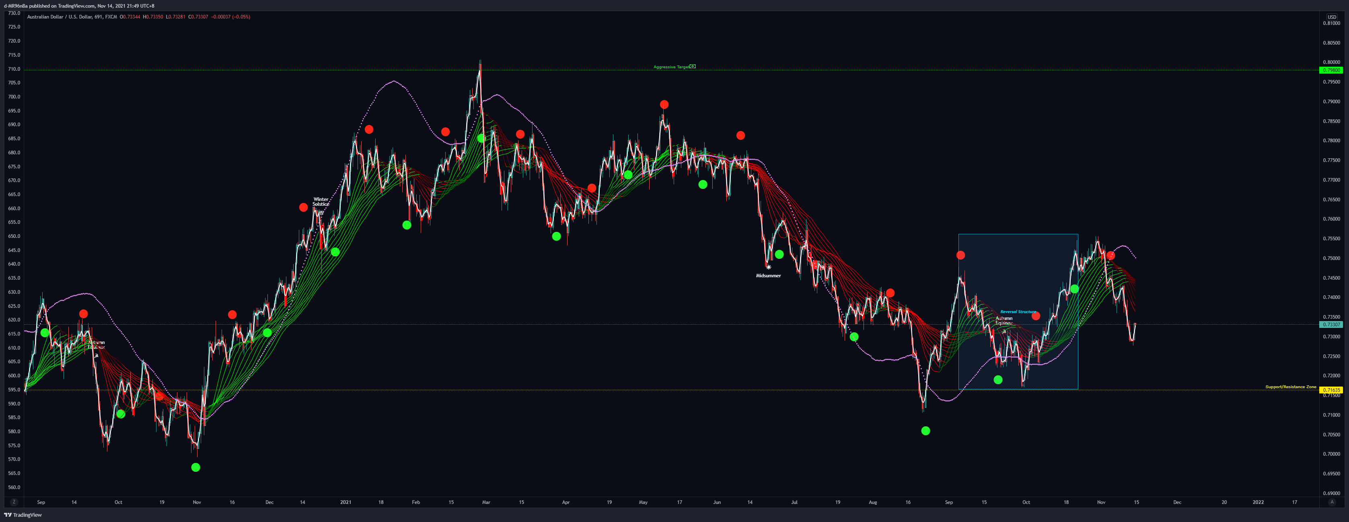Screen dimensions: 1349x522
Task: Click the Mar label on time axis
Action: (486, 502)
